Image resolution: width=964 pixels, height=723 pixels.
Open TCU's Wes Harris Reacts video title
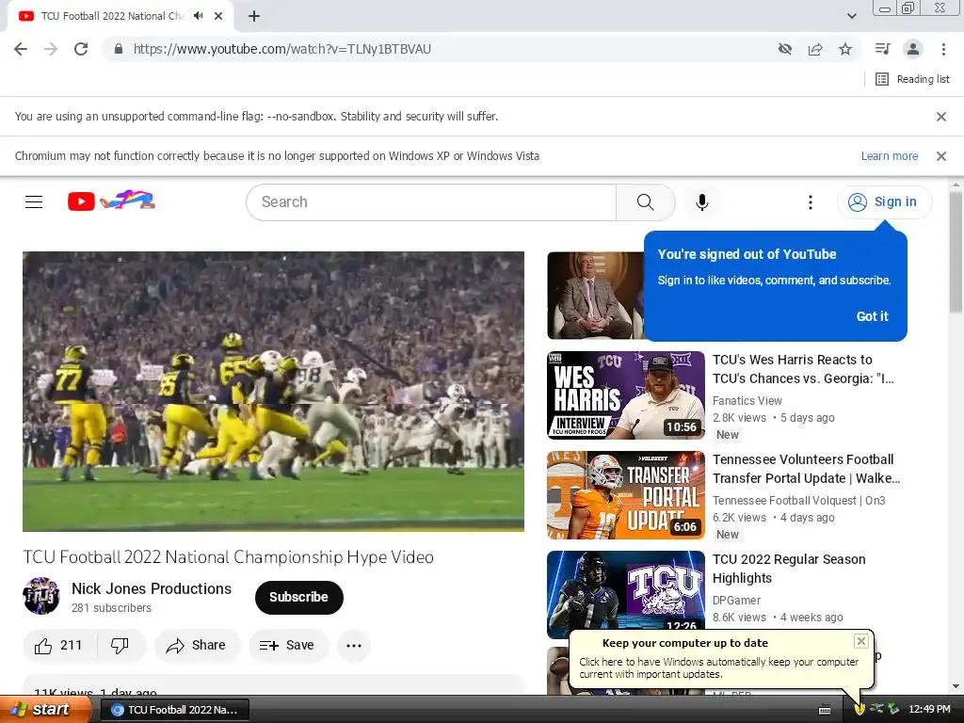point(802,369)
